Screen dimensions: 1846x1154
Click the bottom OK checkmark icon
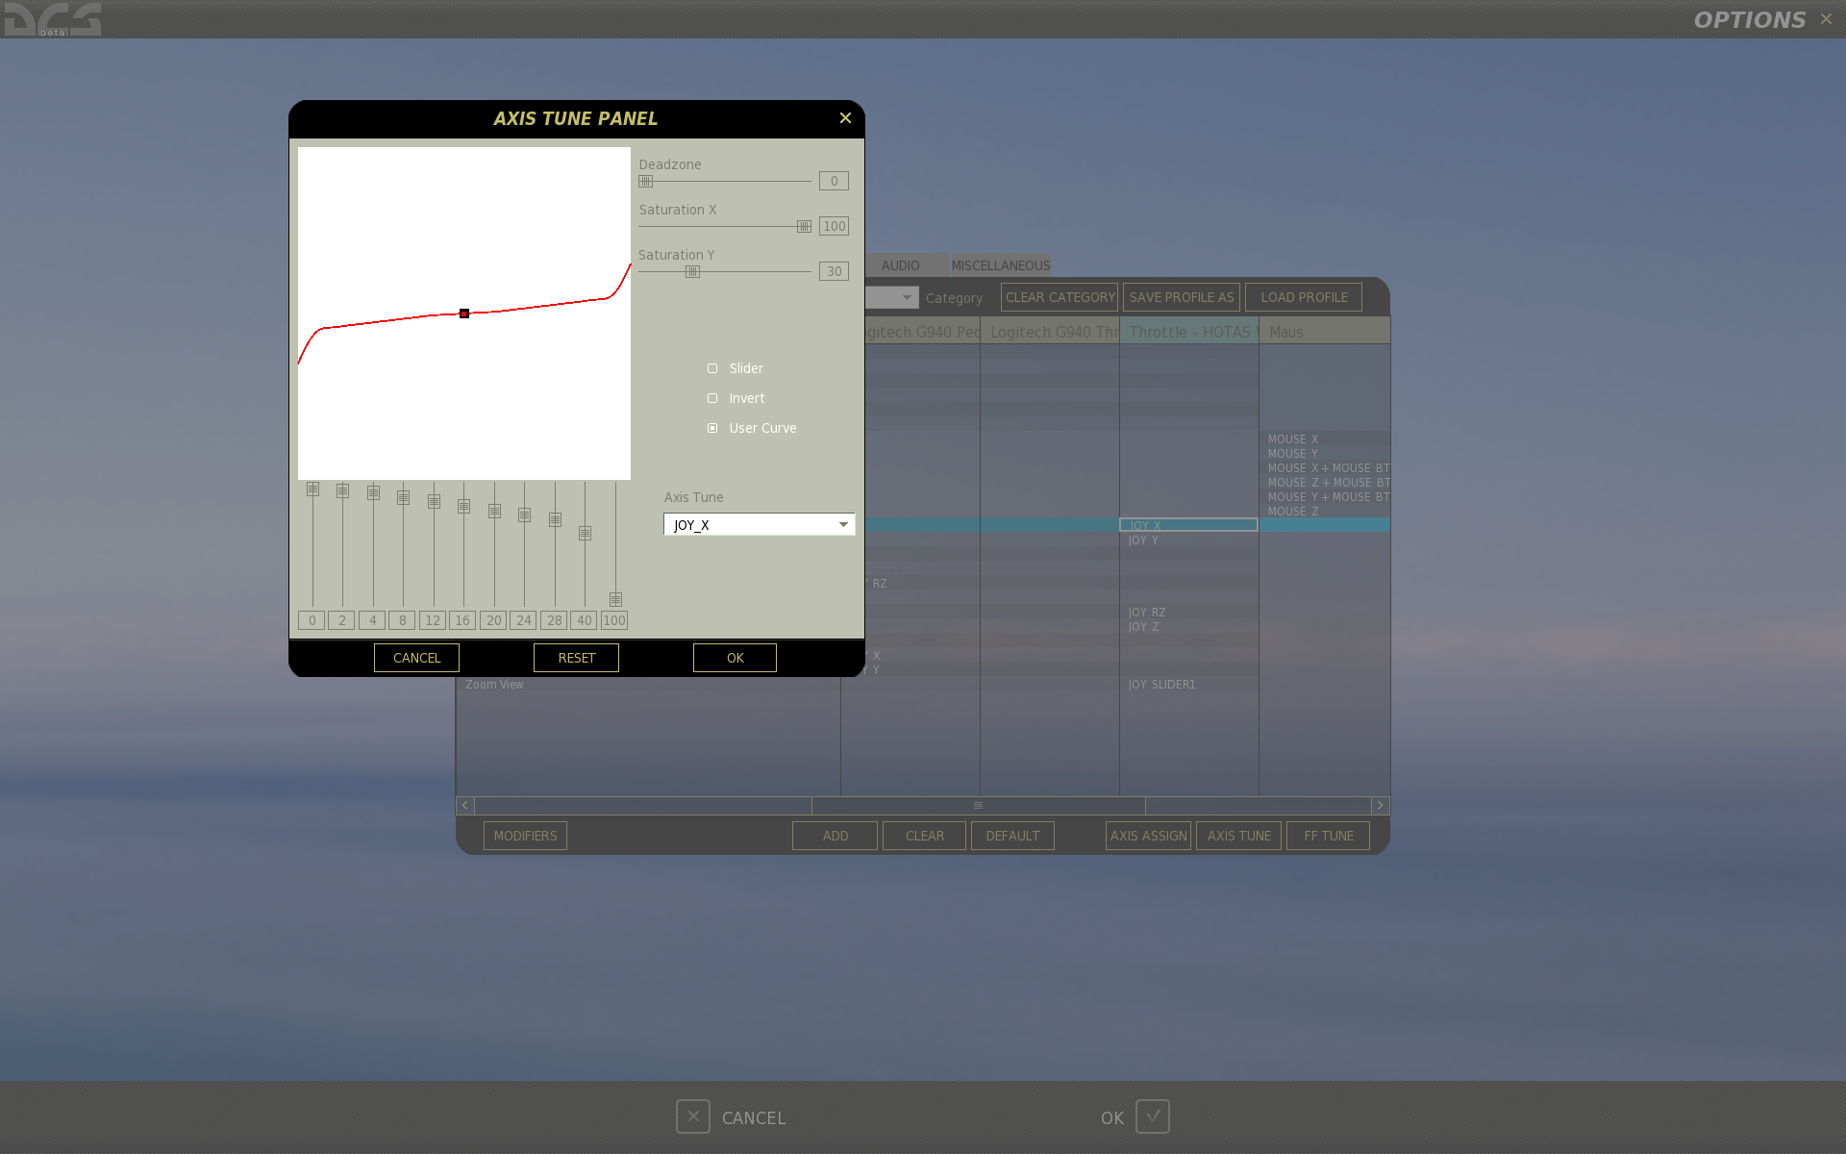click(x=1153, y=1116)
